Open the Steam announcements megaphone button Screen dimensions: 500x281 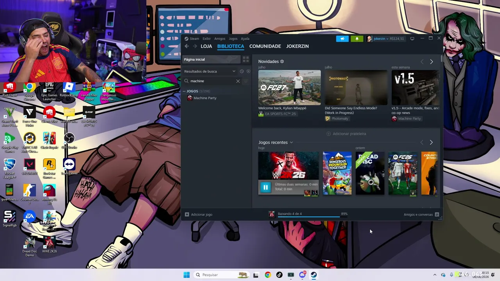[x=342, y=39]
